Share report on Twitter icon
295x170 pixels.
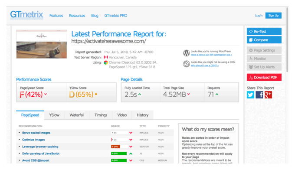point(250,95)
